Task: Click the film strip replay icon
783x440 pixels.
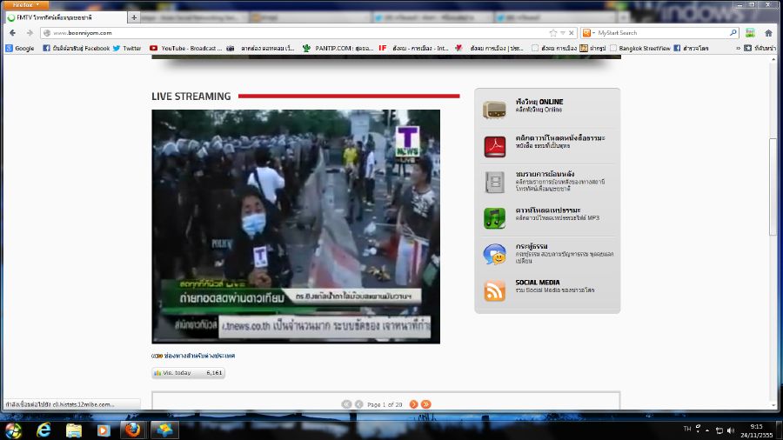Action: click(x=494, y=182)
